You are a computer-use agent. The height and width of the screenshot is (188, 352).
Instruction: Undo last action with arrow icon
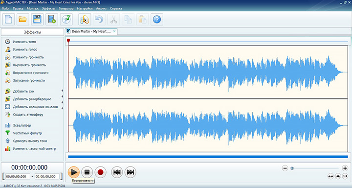click(99, 20)
